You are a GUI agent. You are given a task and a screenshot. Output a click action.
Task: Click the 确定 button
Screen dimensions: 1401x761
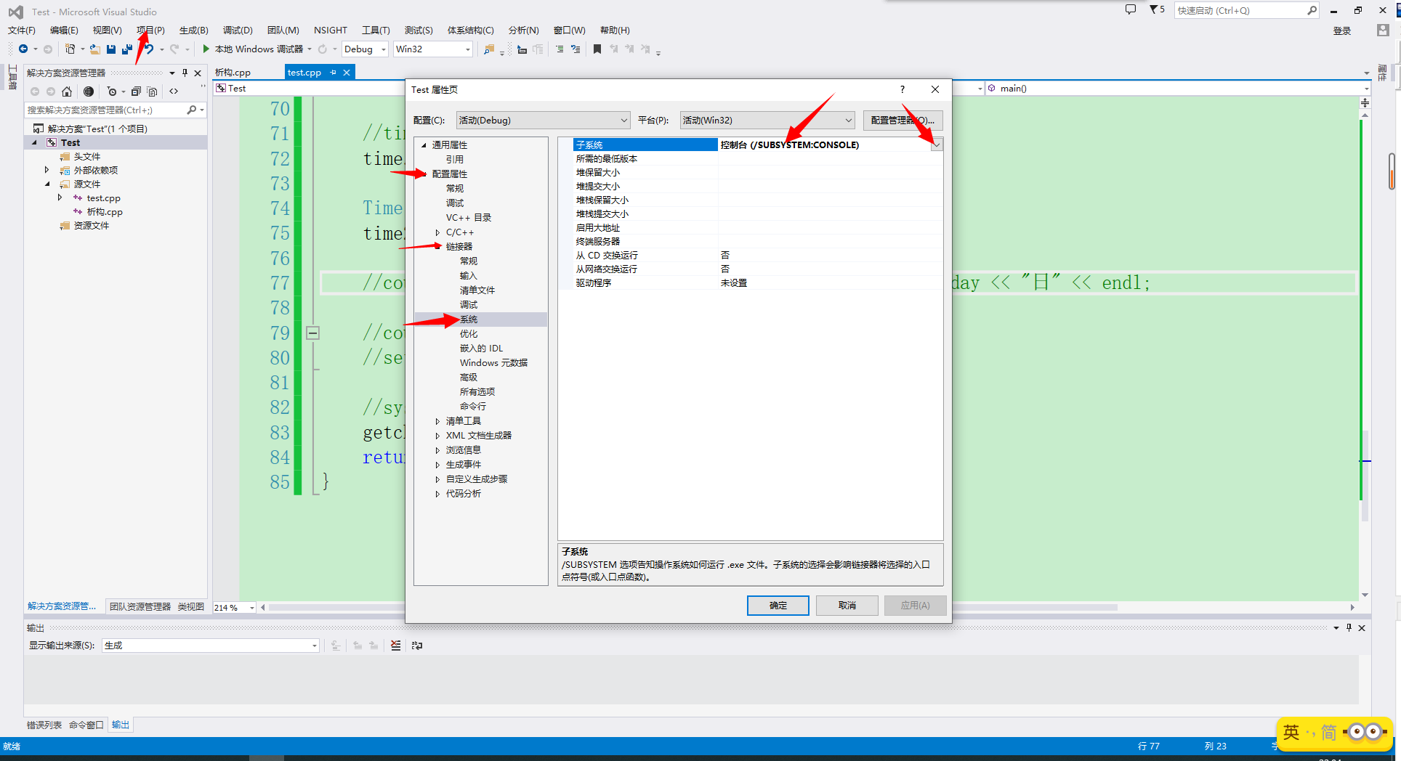(x=778, y=605)
